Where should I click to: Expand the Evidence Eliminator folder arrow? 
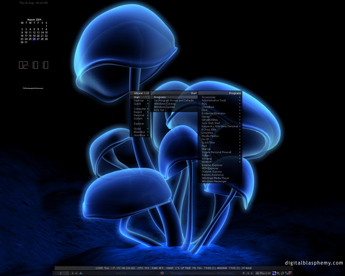240,113
